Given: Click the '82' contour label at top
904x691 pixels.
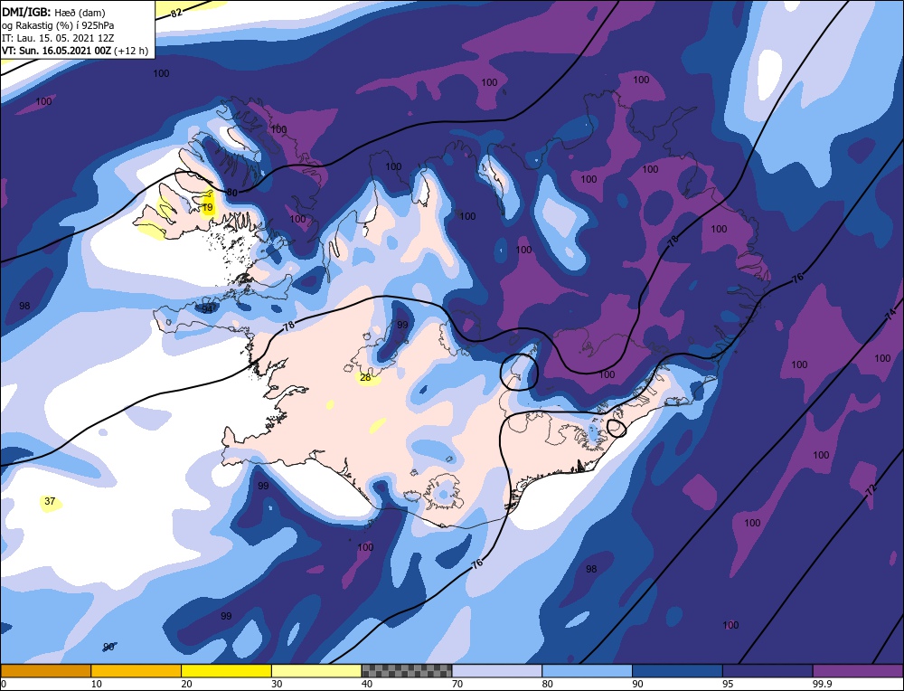Looking at the screenshot, I should point(176,12).
